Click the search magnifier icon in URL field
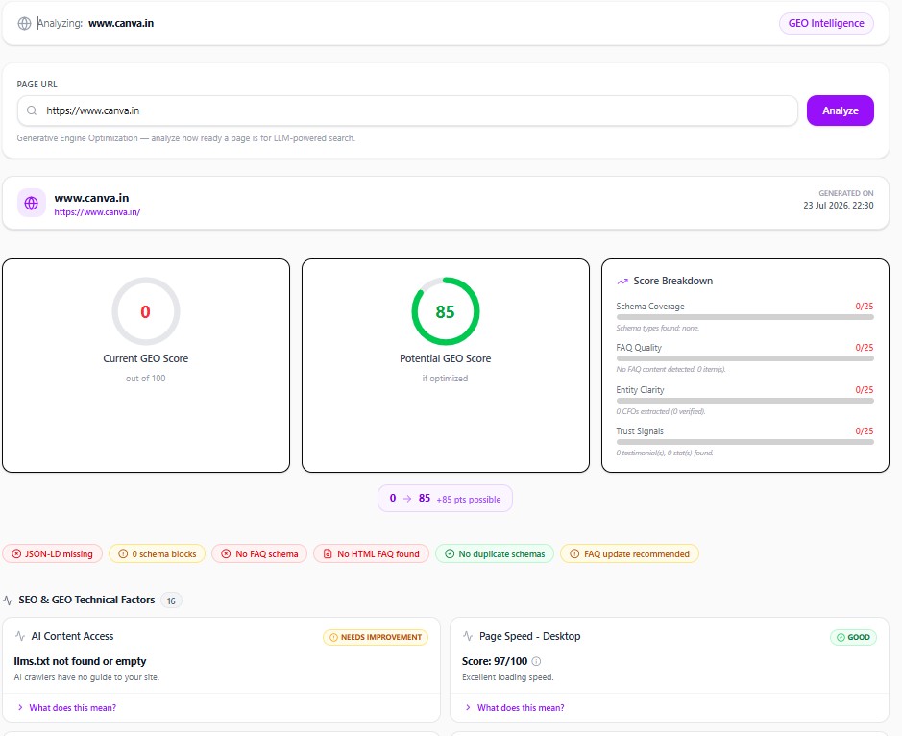 pos(32,110)
